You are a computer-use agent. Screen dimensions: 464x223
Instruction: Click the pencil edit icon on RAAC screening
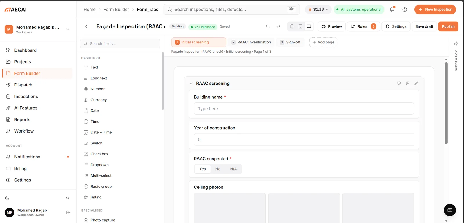pyautogui.click(x=416, y=83)
